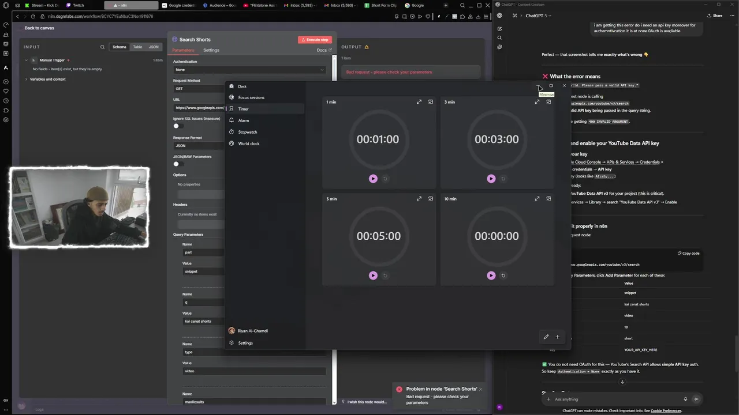Expand Variables and context section
Image resolution: width=739 pixels, height=415 pixels.
point(26,79)
